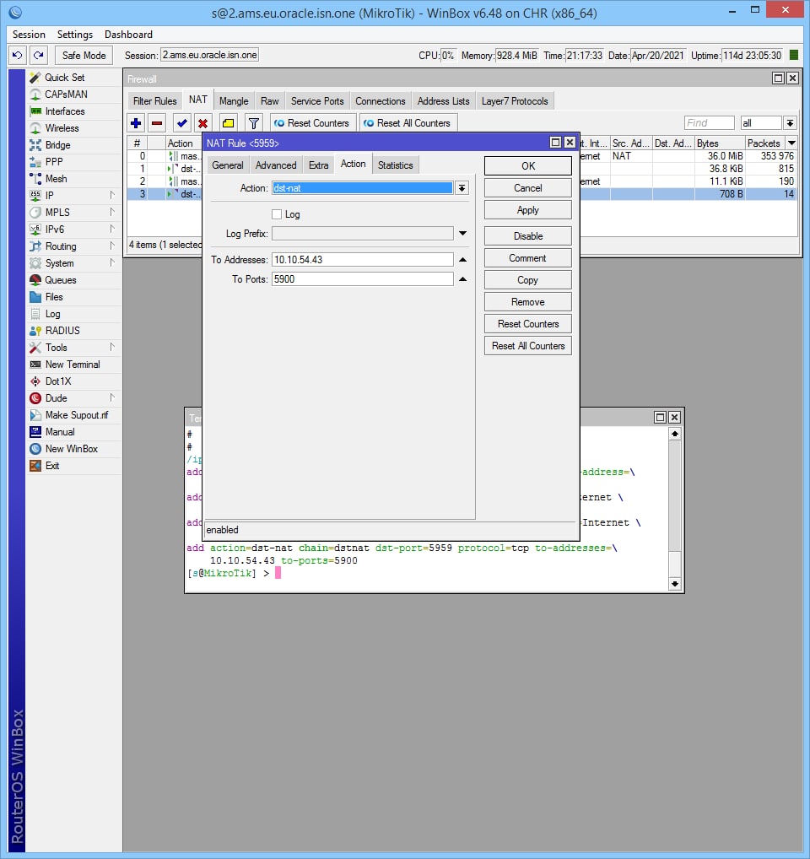Open Quick Set in sidebar
Image resolution: width=810 pixels, height=859 pixels.
tap(64, 78)
